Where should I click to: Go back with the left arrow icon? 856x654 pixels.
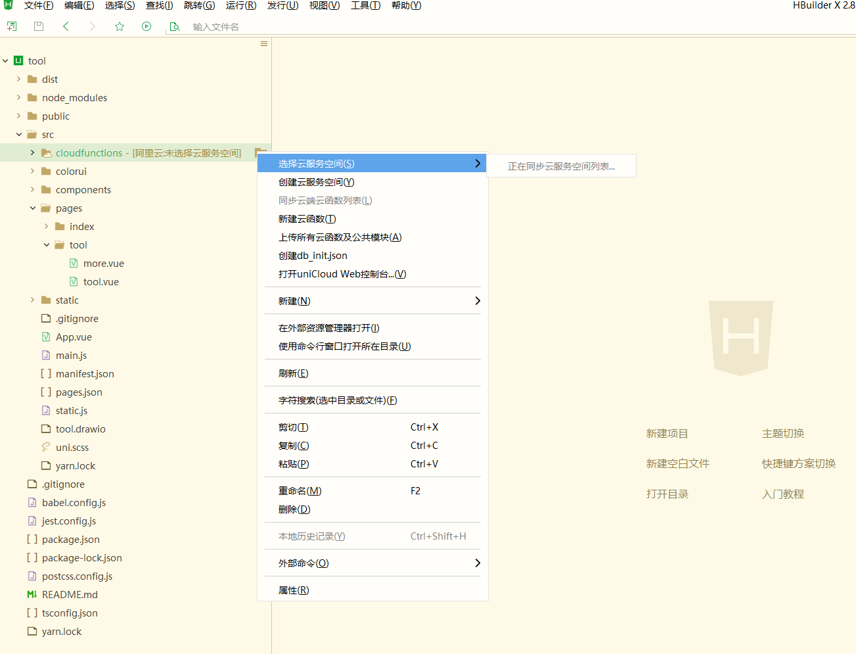tap(66, 26)
